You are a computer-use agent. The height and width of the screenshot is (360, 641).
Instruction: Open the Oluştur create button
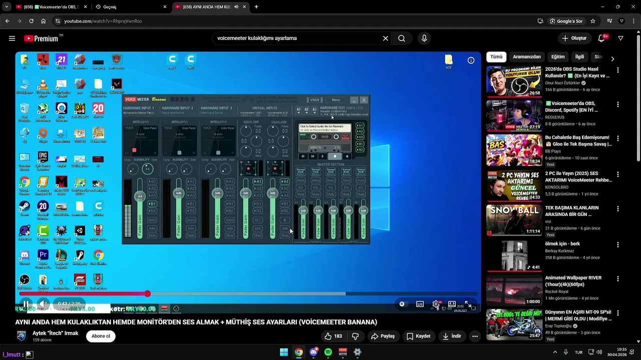tap(574, 38)
